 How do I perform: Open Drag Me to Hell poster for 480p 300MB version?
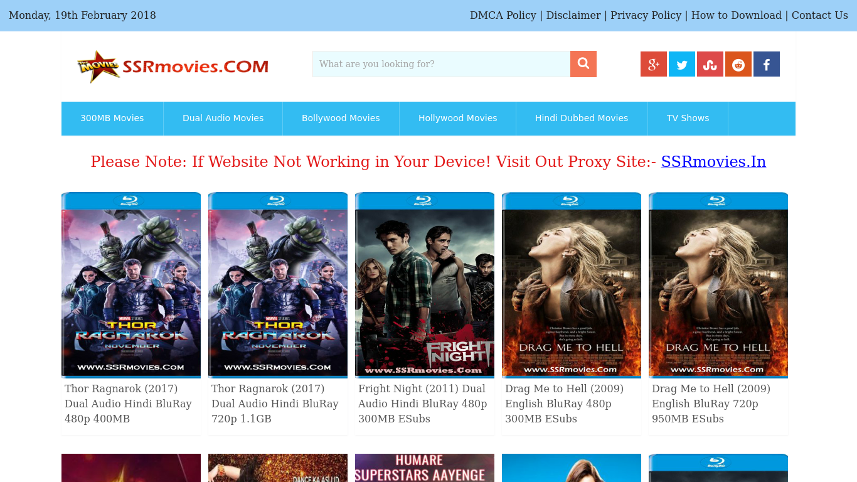572,285
